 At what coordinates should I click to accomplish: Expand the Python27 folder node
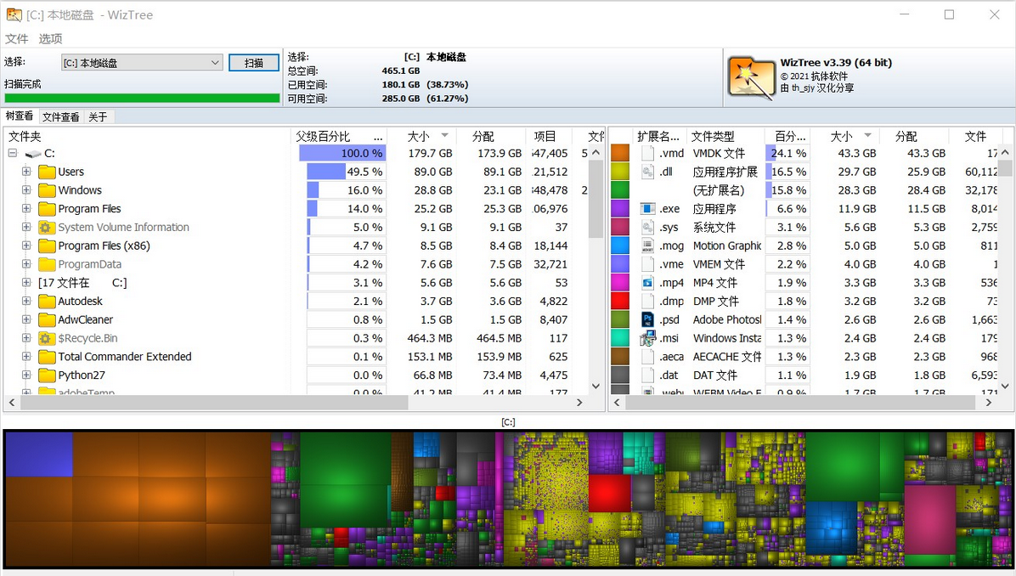[26, 376]
